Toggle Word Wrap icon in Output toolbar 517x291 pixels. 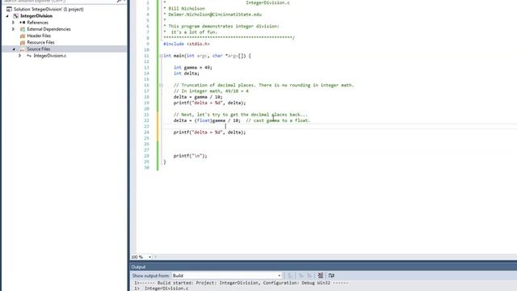(x=331, y=276)
